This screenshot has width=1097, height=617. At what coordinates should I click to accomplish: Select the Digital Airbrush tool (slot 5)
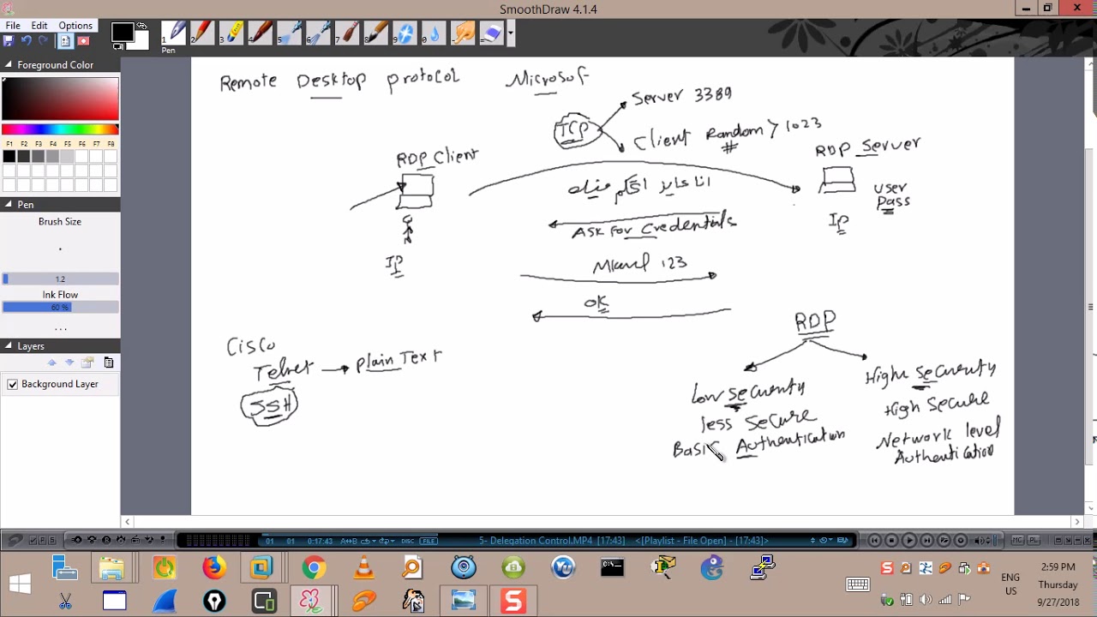291,33
